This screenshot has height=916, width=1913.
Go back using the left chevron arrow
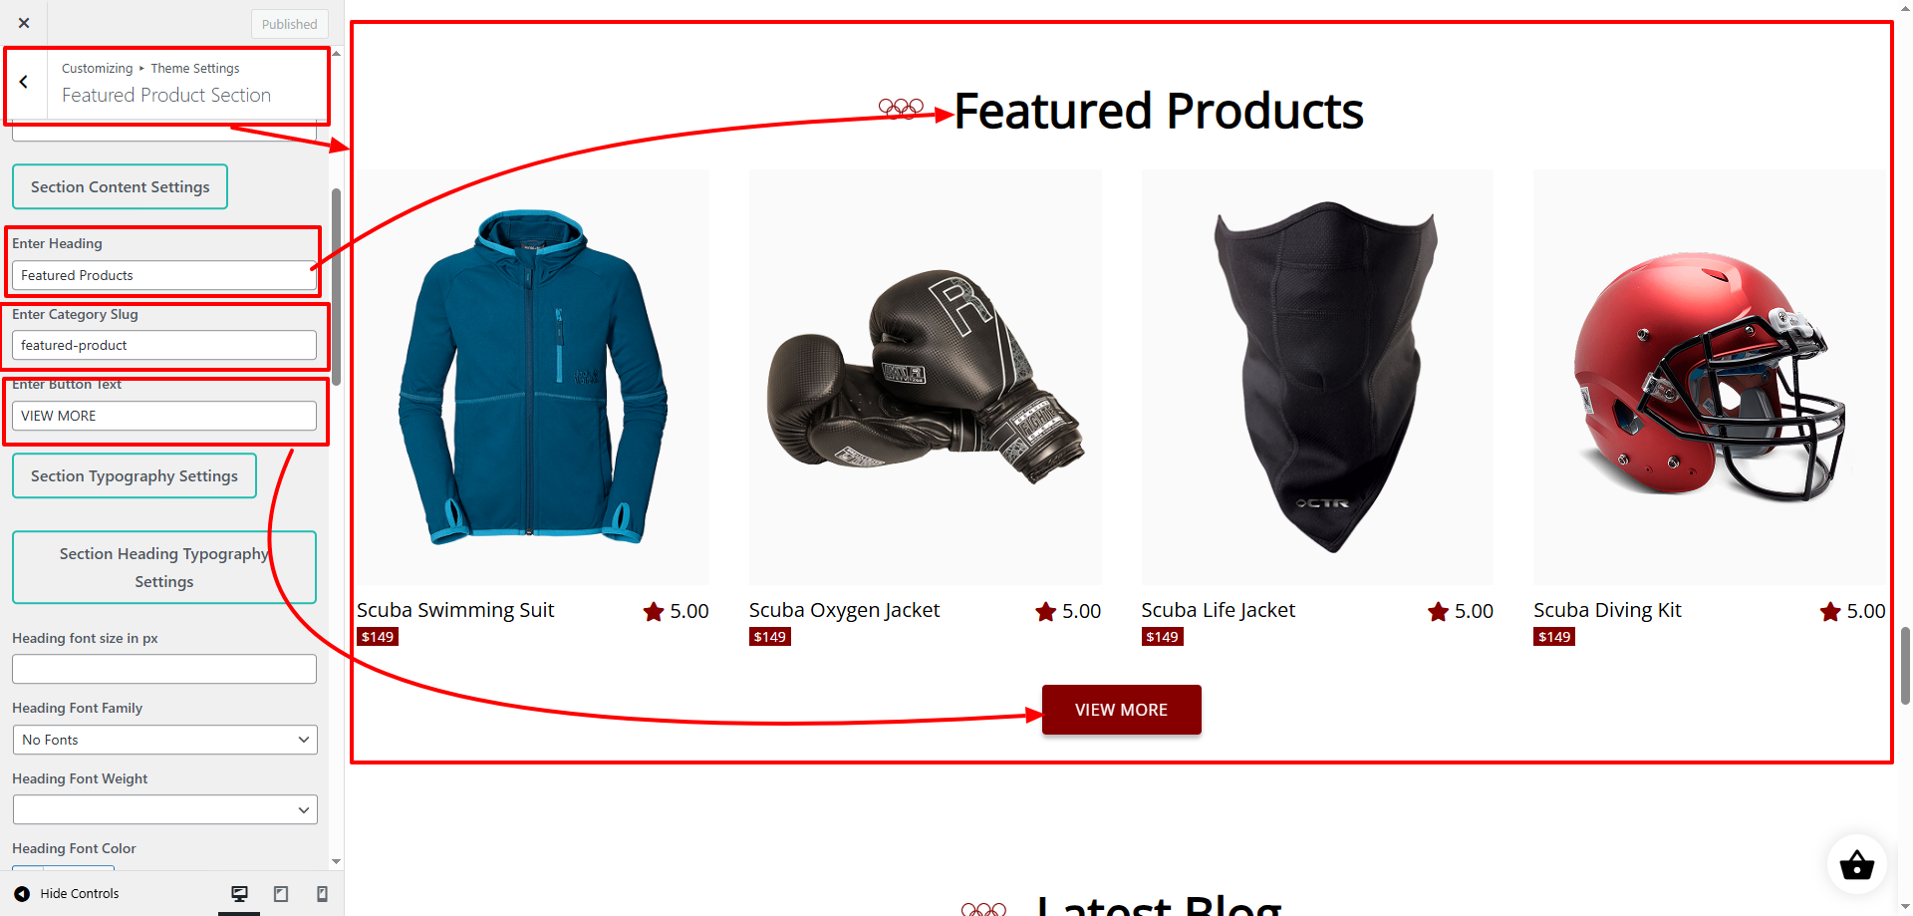pos(24,83)
